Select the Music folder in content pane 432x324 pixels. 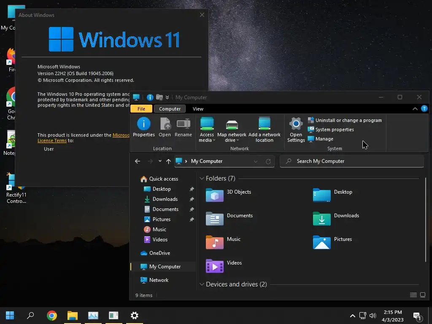click(x=223, y=242)
